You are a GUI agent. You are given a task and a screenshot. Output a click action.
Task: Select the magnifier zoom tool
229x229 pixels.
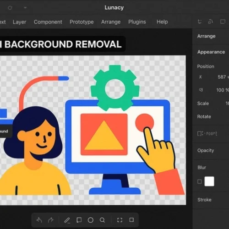pos(102,220)
